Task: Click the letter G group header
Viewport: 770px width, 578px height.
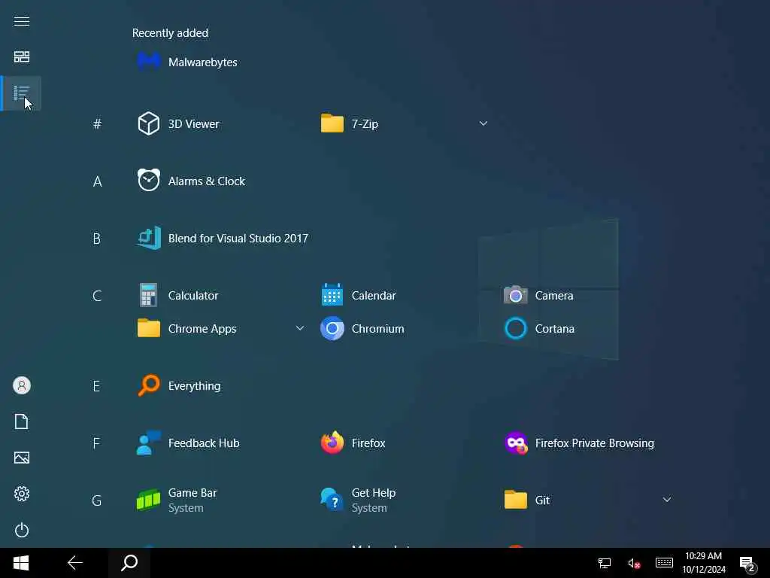Action: coord(97,500)
